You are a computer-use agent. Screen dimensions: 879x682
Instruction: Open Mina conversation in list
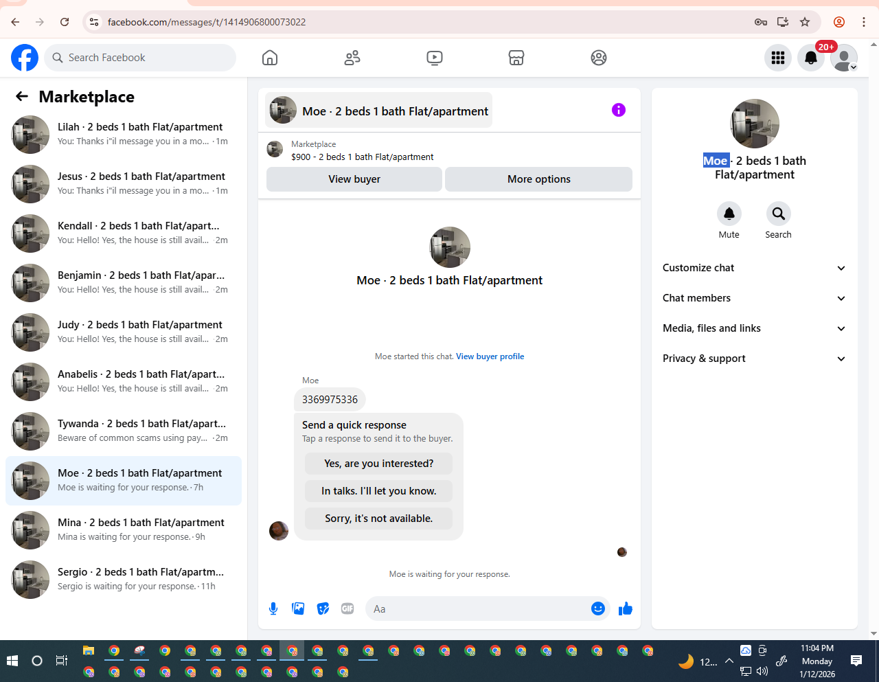(124, 530)
